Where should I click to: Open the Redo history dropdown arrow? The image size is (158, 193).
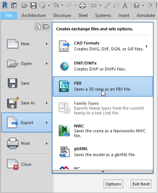click(x=76, y=5)
